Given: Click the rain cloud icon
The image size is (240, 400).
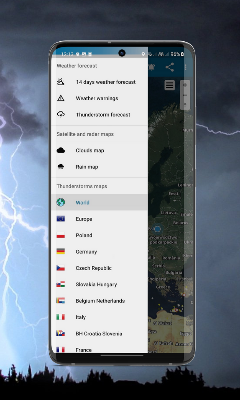Looking at the screenshot, I should coord(61,167).
